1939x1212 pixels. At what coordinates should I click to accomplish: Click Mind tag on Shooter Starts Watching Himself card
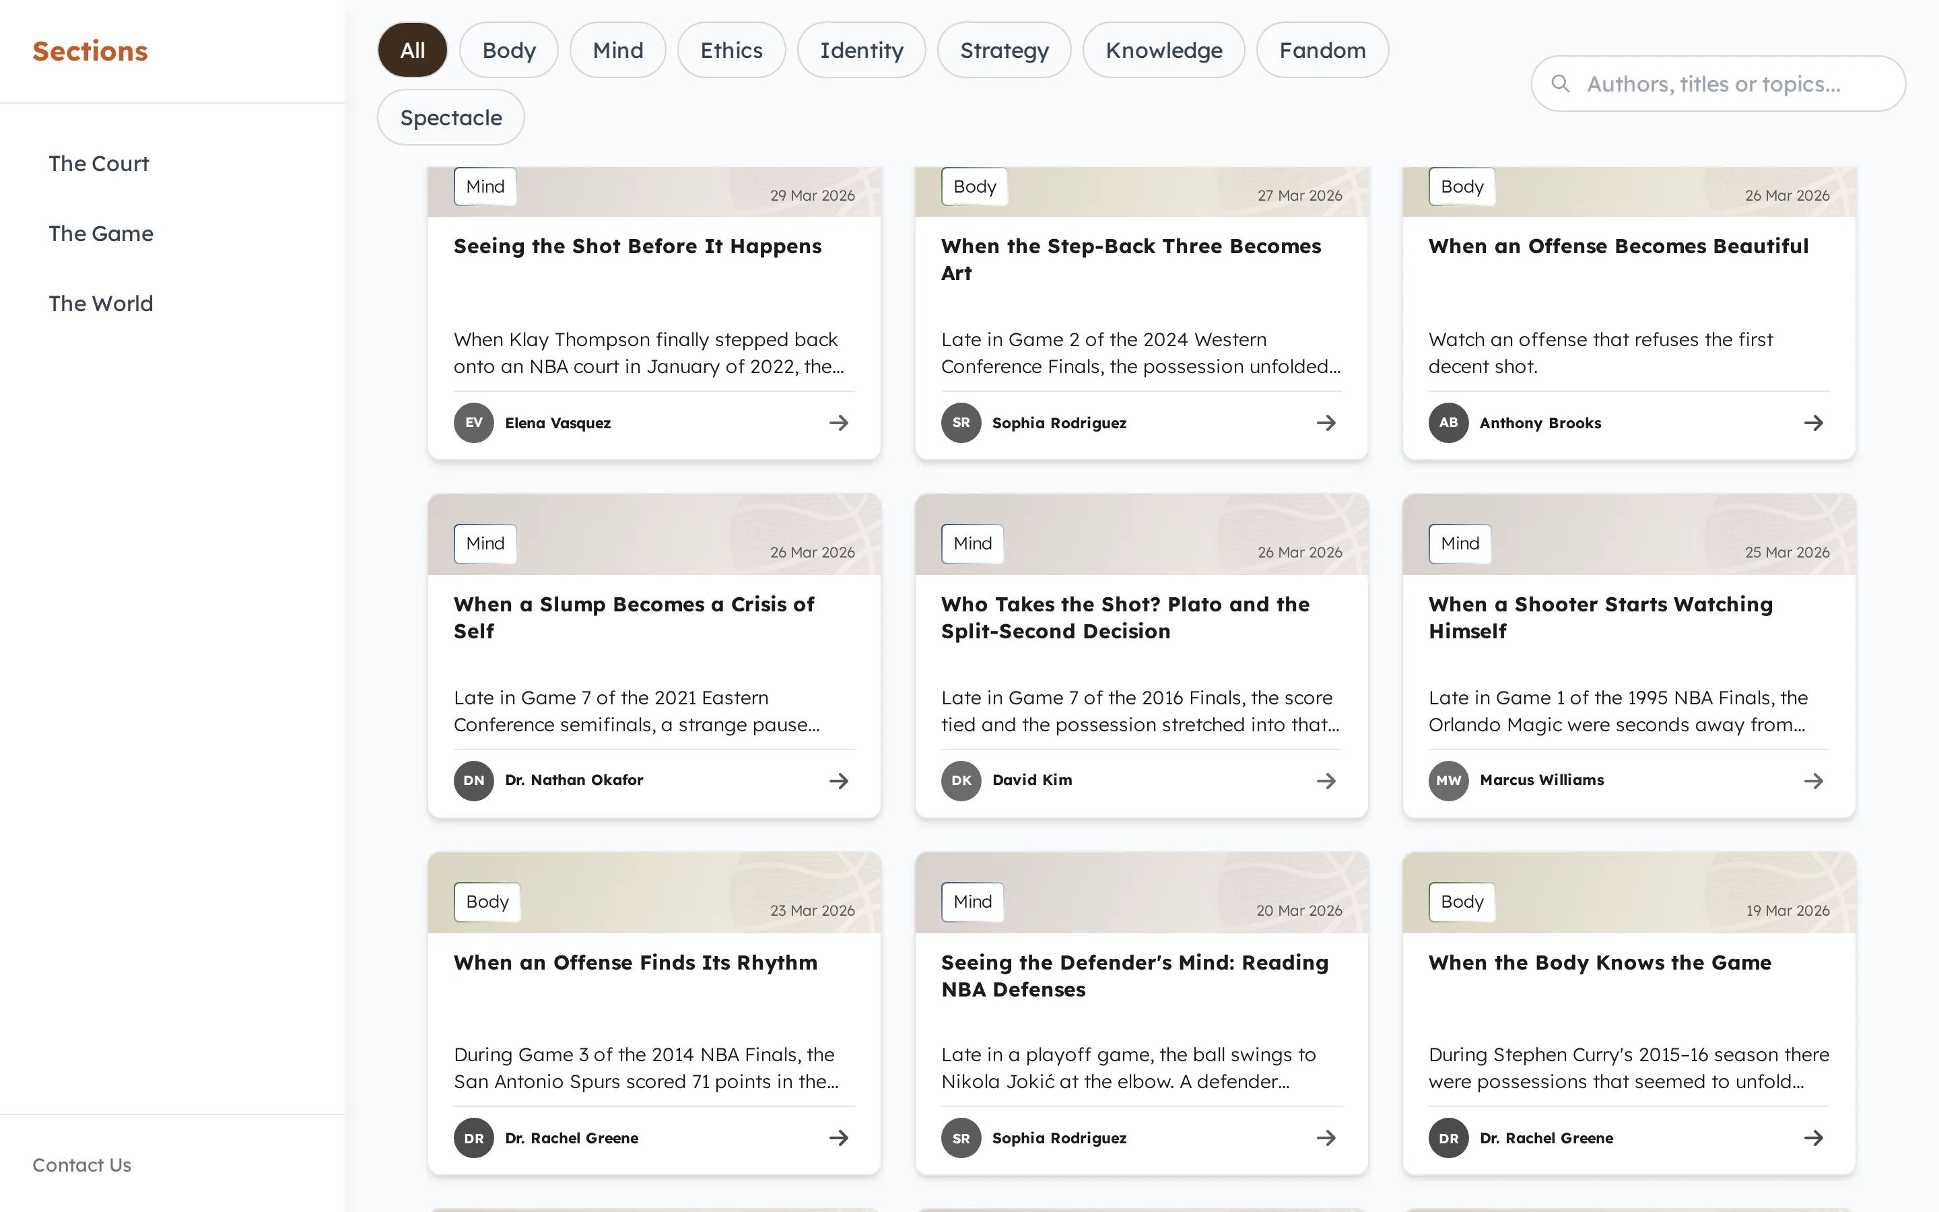[x=1459, y=543]
